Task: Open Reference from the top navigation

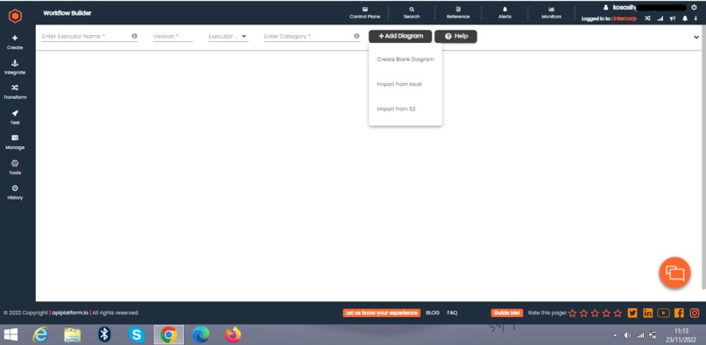Action: tap(458, 12)
